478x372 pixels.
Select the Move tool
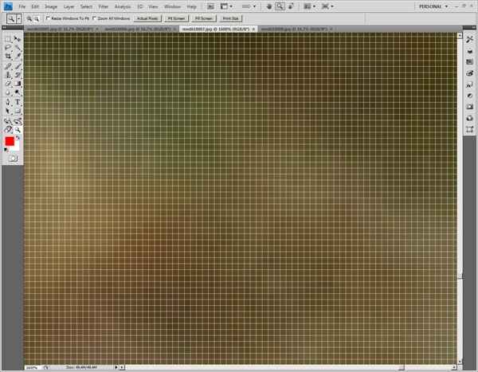(18, 38)
